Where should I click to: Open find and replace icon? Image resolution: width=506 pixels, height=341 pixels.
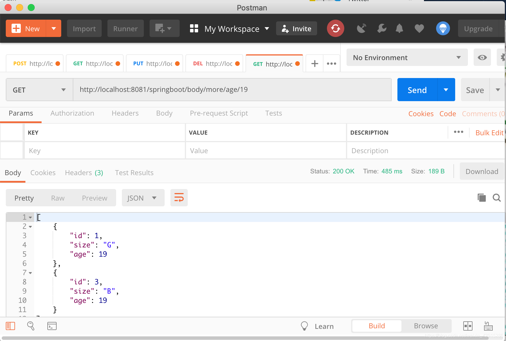click(31, 326)
